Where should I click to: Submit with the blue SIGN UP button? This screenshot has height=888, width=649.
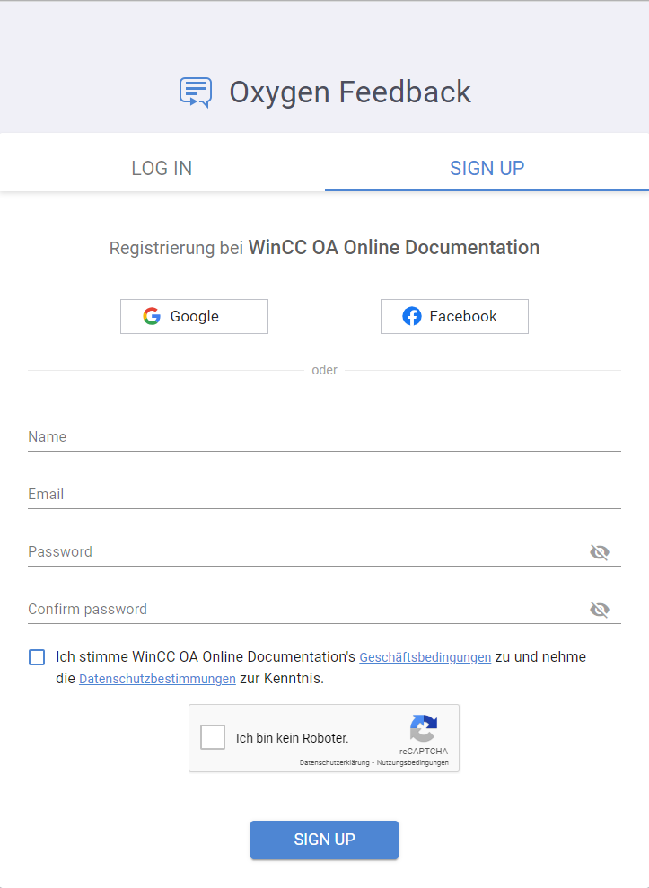point(325,840)
